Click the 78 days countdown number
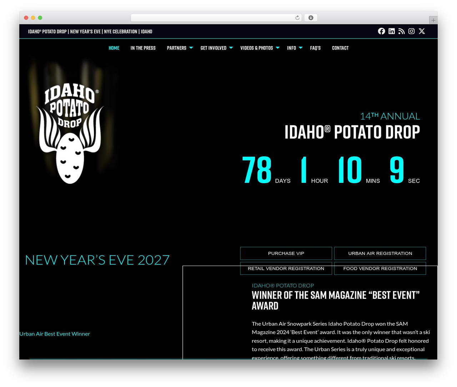Screen dimensions: 457x387 coord(257,170)
